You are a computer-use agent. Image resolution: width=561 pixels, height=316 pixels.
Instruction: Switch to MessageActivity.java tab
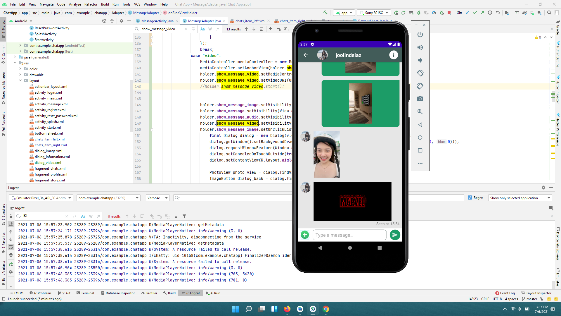coord(157,21)
